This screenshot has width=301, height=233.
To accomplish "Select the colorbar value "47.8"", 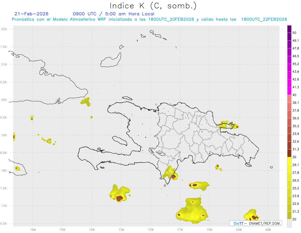I will click(296, 48).
